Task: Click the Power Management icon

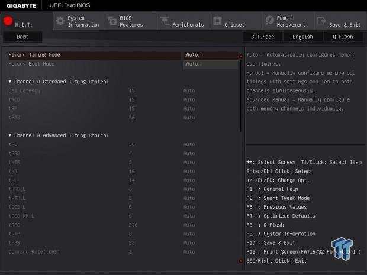Action: pyautogui.click(x=269, y=21)
